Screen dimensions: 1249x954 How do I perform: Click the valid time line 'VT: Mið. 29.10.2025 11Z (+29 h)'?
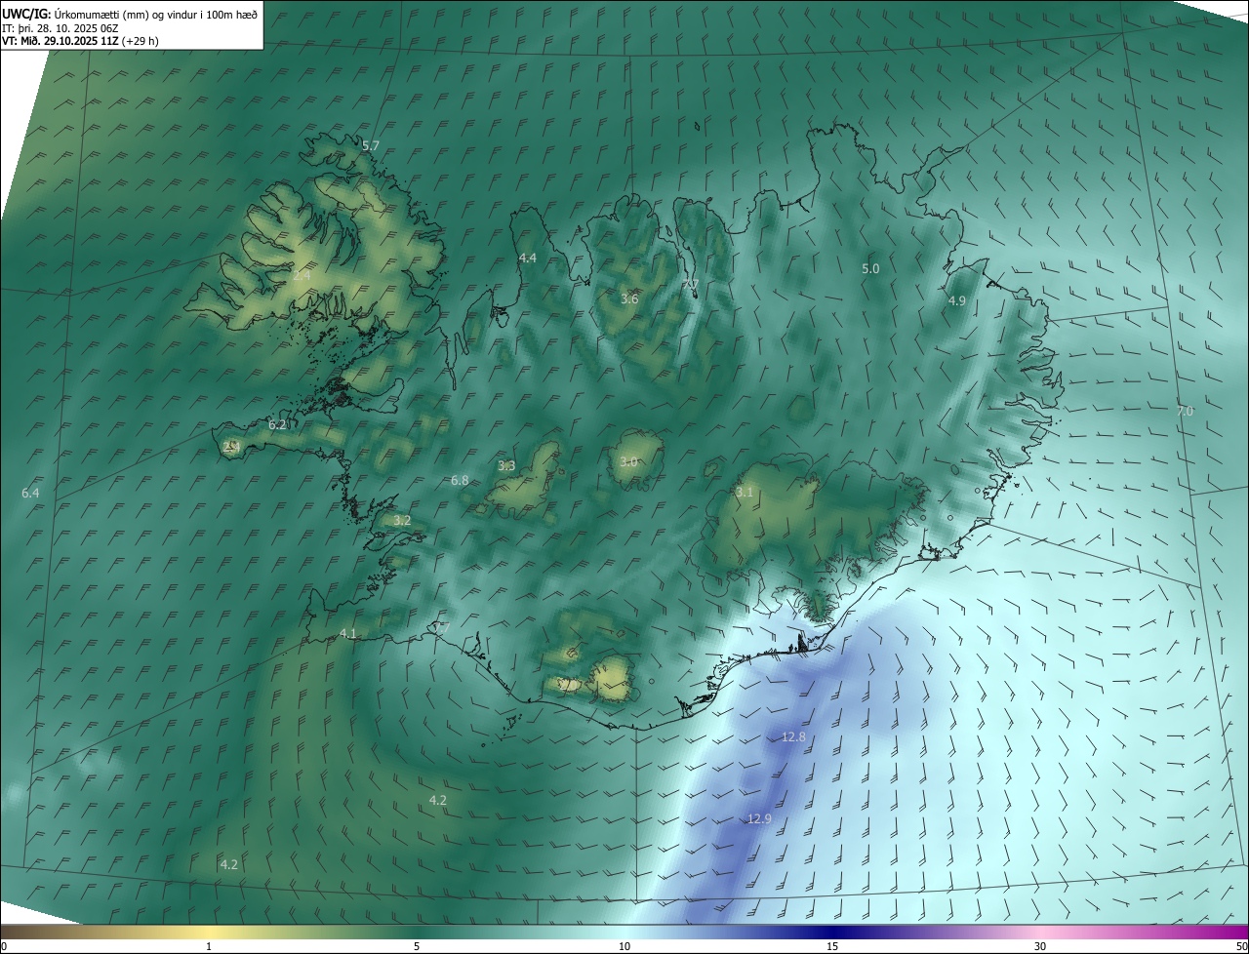coord(80,41)
